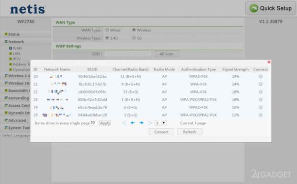Click the channel value 11 (B+G+N)
297x184 pixels.
click(x=130, y=76)
